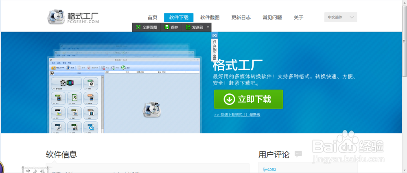Click the 用户评论 heading
The width and height of the screenshot is (407, 173).
274,155
